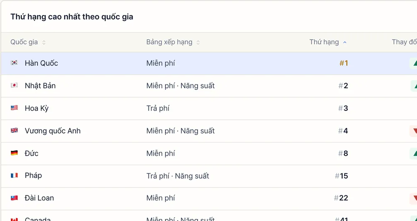Sort table by Quốc gia column
Image resolution: width=417 pixels, height=221 pixels.
28,42
